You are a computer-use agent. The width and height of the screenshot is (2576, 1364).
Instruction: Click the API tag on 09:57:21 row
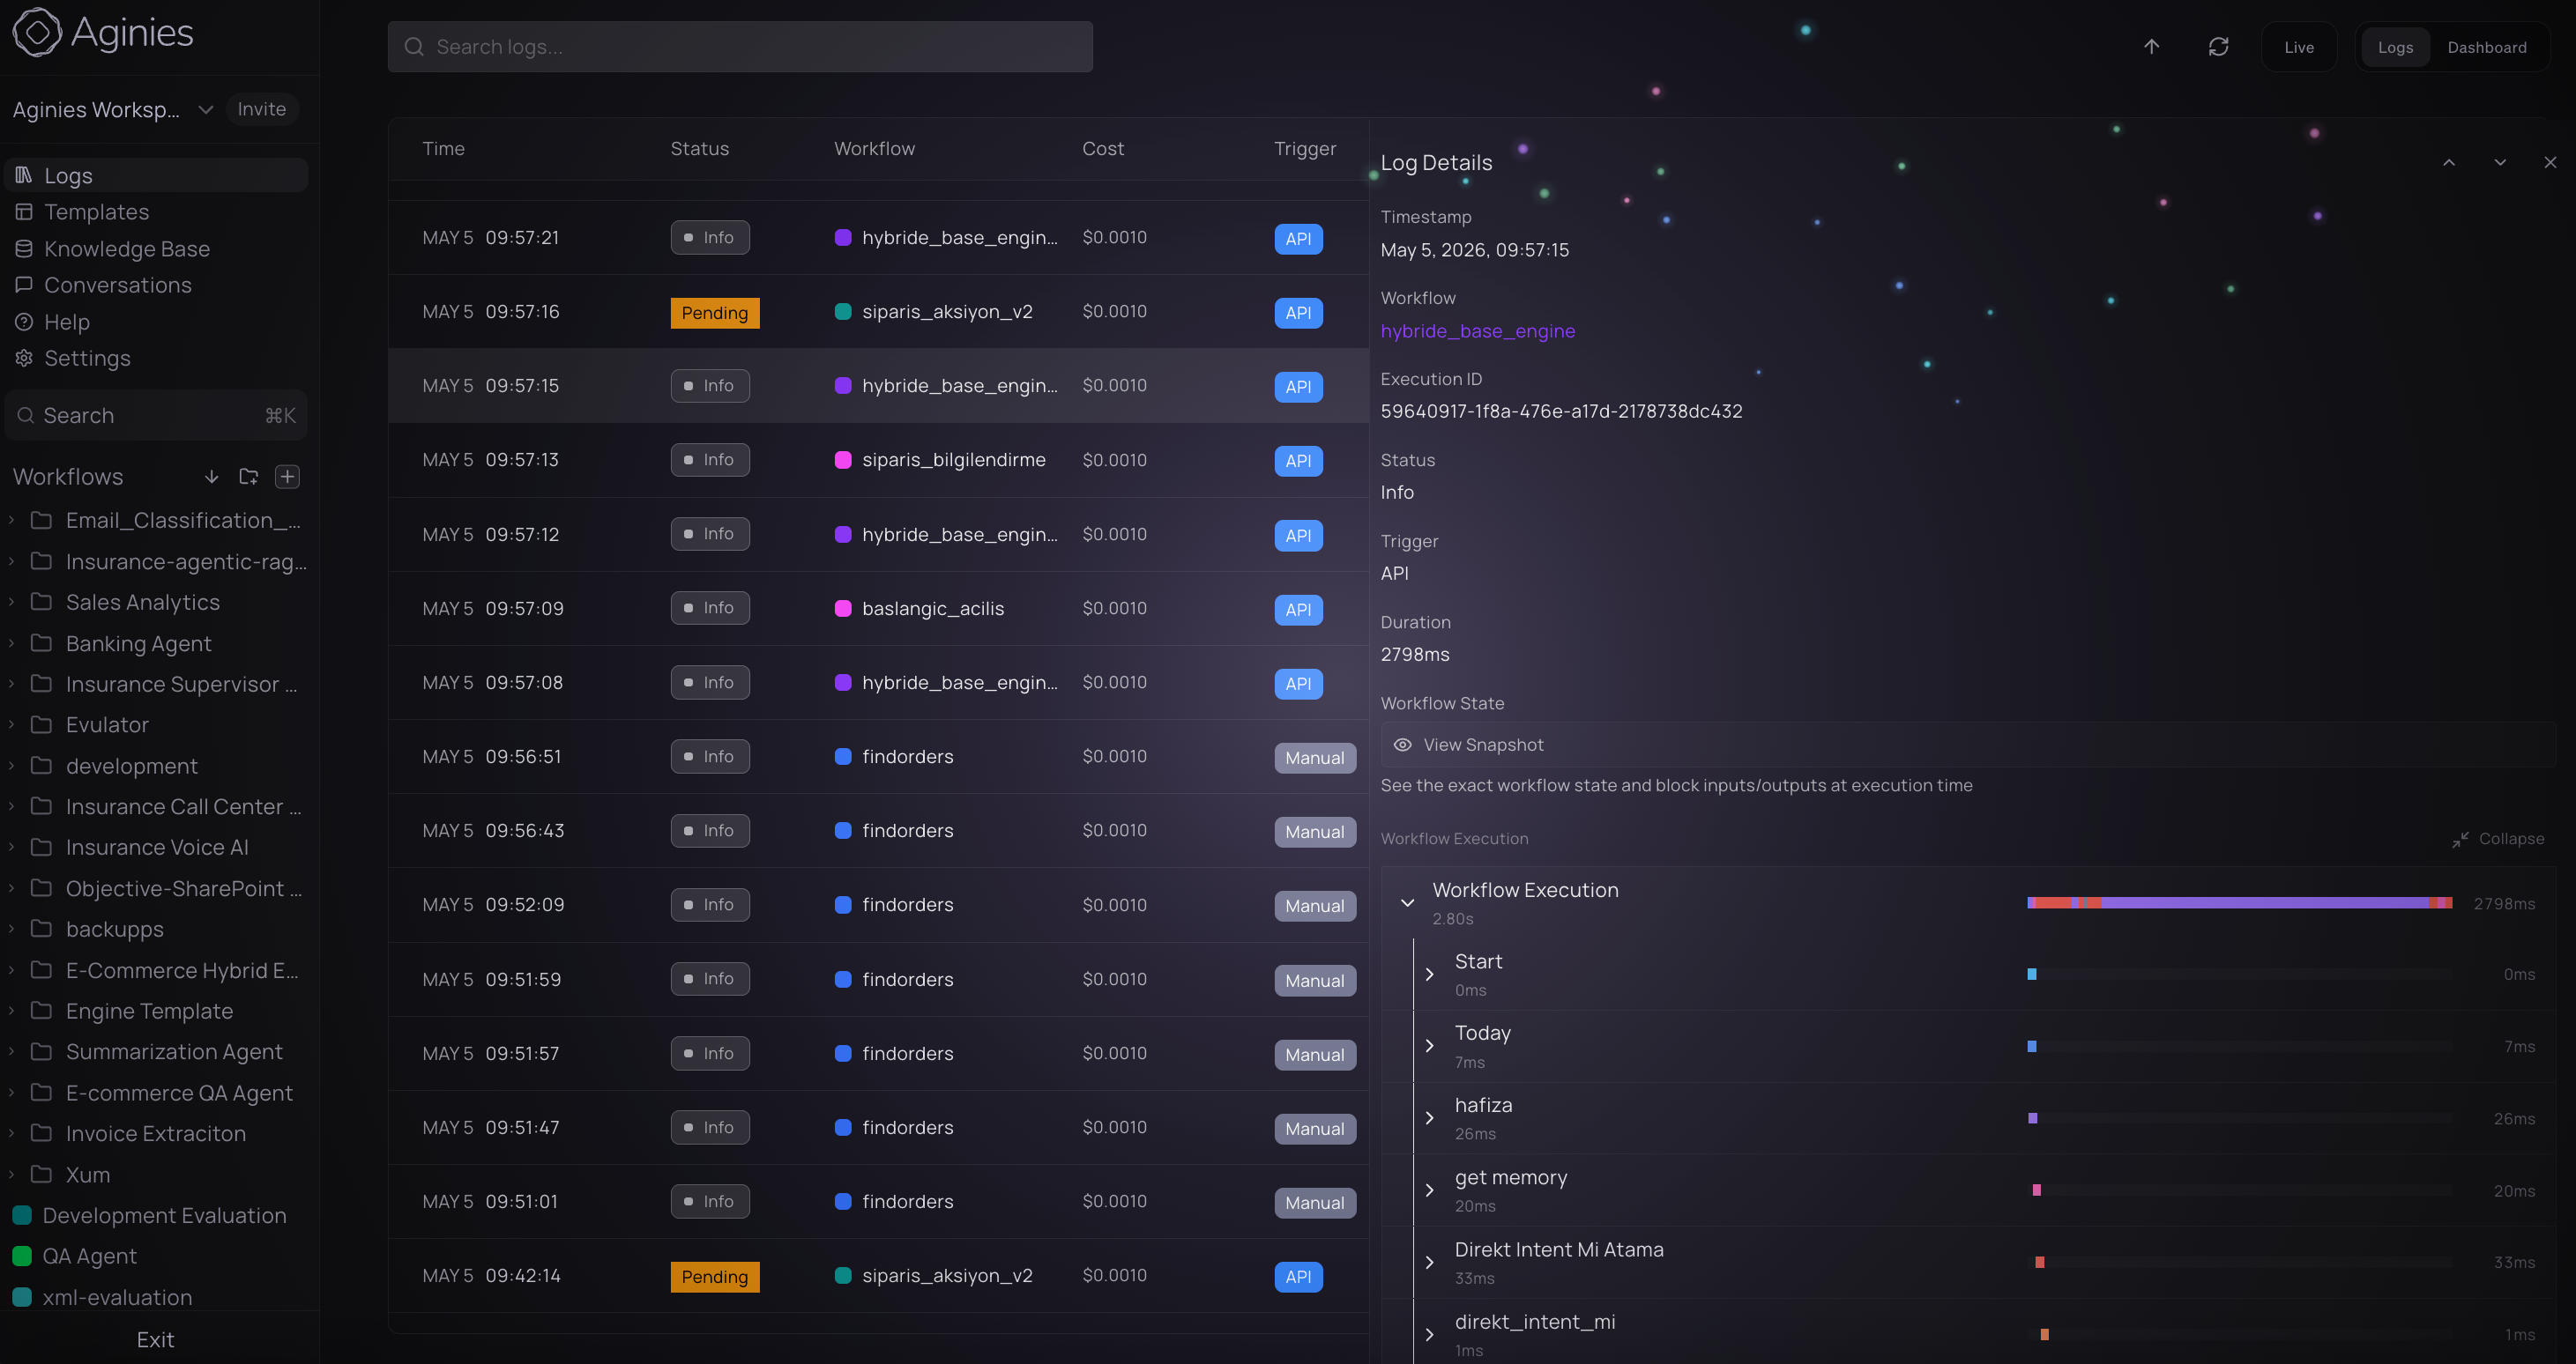(1298, 239)
